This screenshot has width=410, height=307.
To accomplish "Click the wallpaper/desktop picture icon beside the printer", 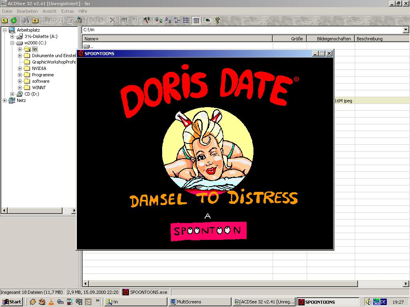I will point(78,20).
